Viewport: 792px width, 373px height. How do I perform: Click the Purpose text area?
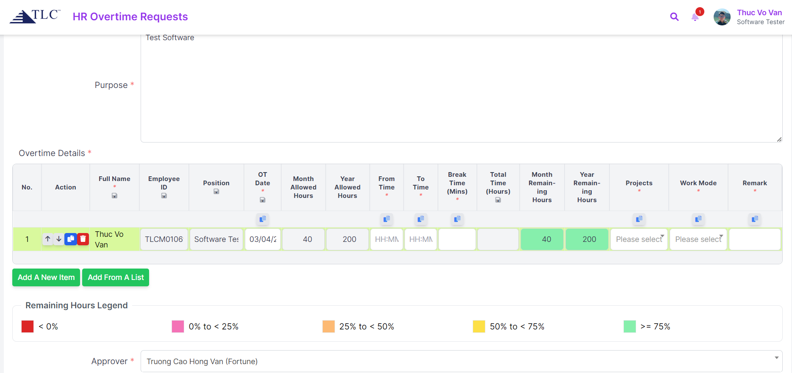tap(461, 88)
